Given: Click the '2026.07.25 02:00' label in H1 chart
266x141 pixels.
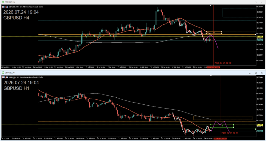Looking at the screenshot, I should (230, 133).
